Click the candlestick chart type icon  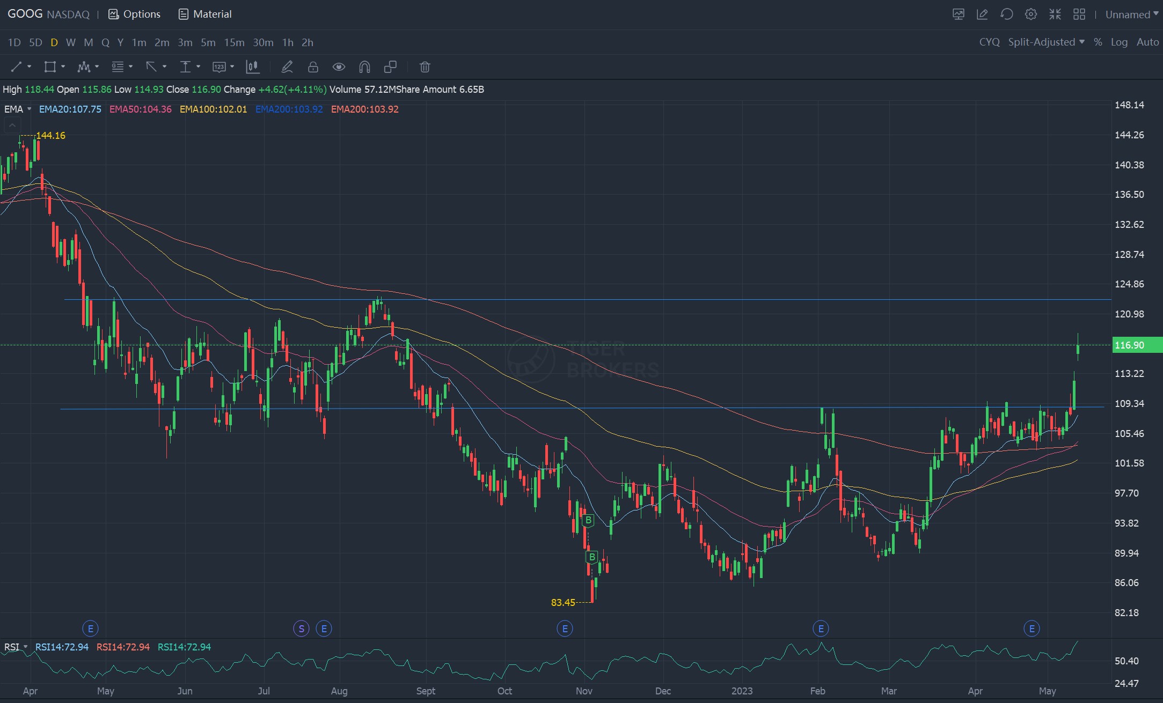[252, 67]
